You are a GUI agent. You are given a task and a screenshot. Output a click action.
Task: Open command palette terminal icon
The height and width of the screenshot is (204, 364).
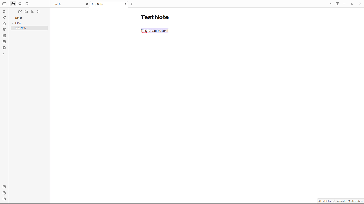4,54
